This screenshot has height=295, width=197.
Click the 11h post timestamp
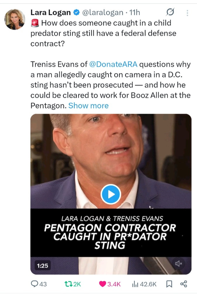135,13
